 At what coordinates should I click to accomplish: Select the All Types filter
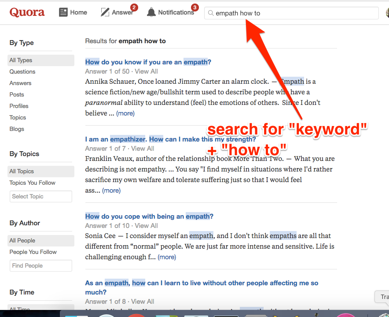(x=41, y=60)
